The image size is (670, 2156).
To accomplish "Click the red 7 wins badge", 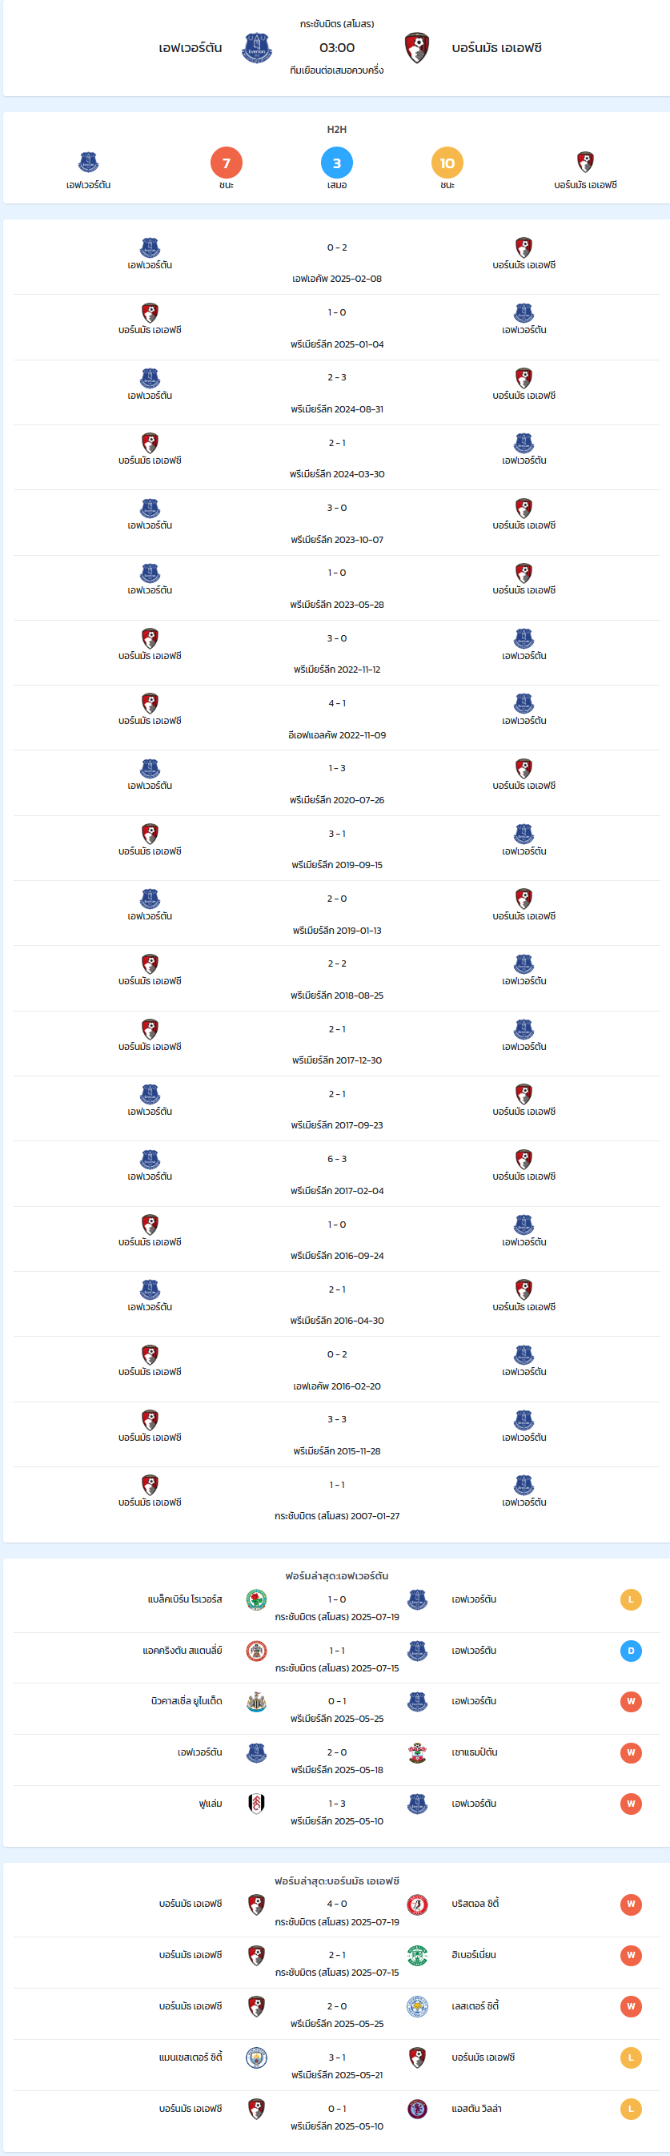I will (226, 163).
